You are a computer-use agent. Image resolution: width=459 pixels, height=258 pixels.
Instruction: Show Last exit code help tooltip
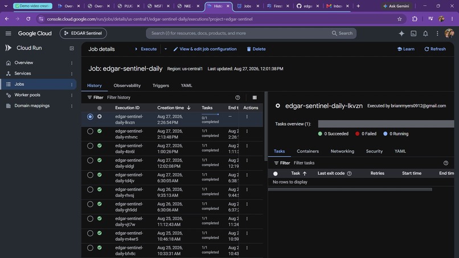349,173
